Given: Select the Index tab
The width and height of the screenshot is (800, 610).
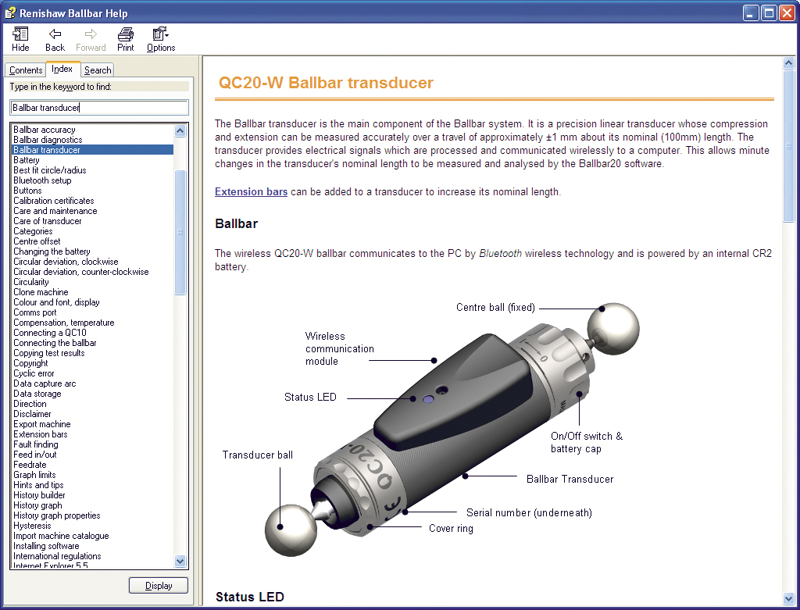Looking at the screenshot, I should (62, 69).
